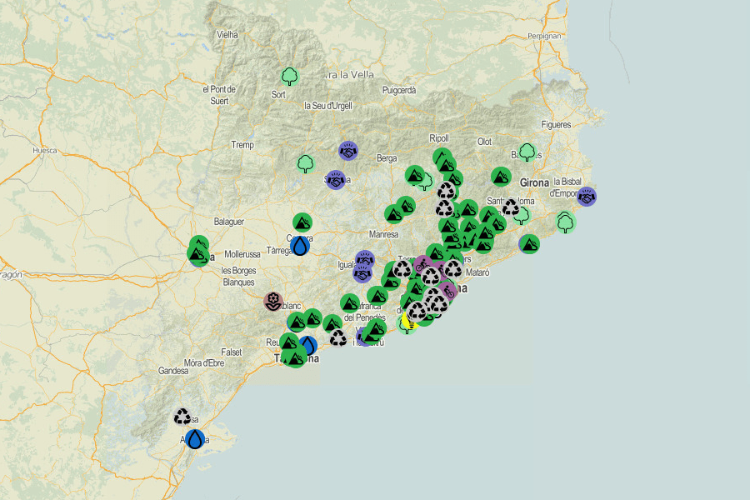Click the Vielha town label

pos(227,35)
